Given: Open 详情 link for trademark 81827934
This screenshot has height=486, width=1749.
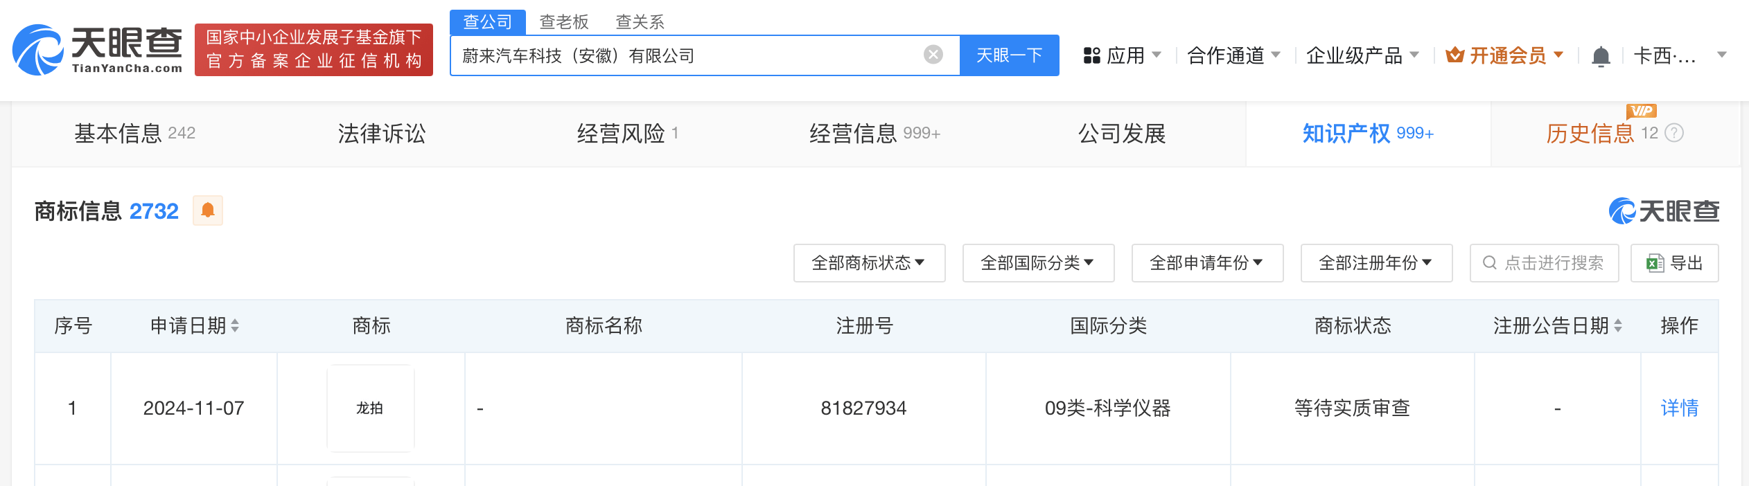Looking at the screenshot, I should pos(1680,408).
